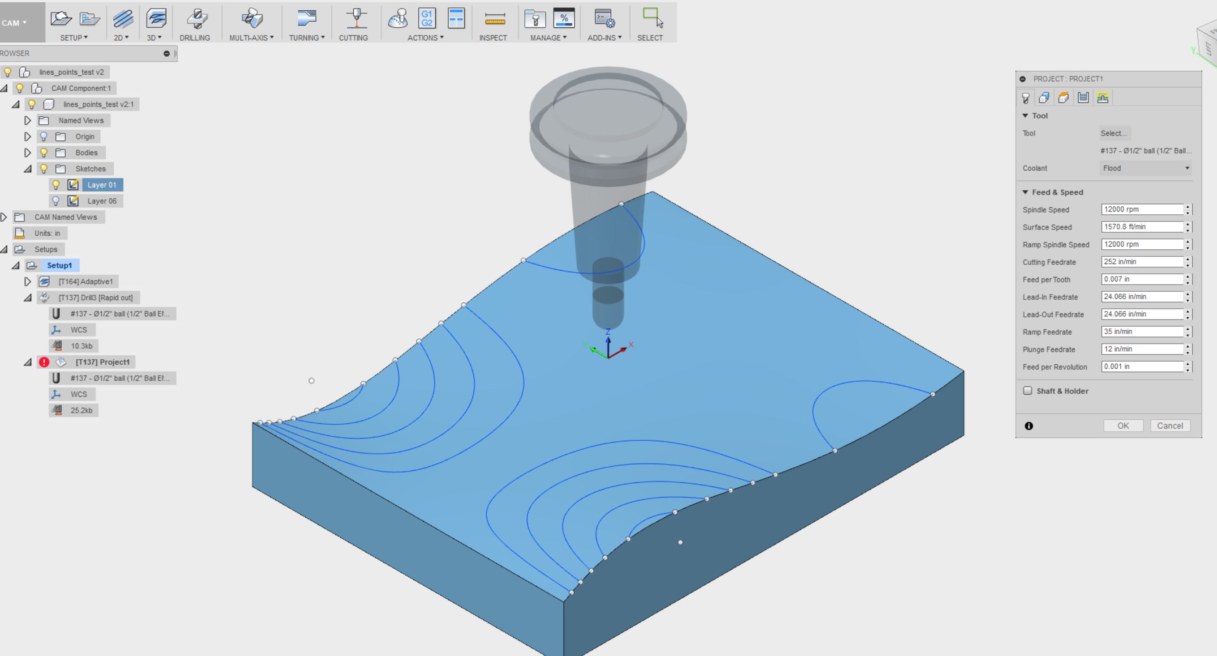The image size is (1217, 656).
Task: Open the Geometry tab icon in Project panel
Action: pyautogui.click(x=1044, y=98)
